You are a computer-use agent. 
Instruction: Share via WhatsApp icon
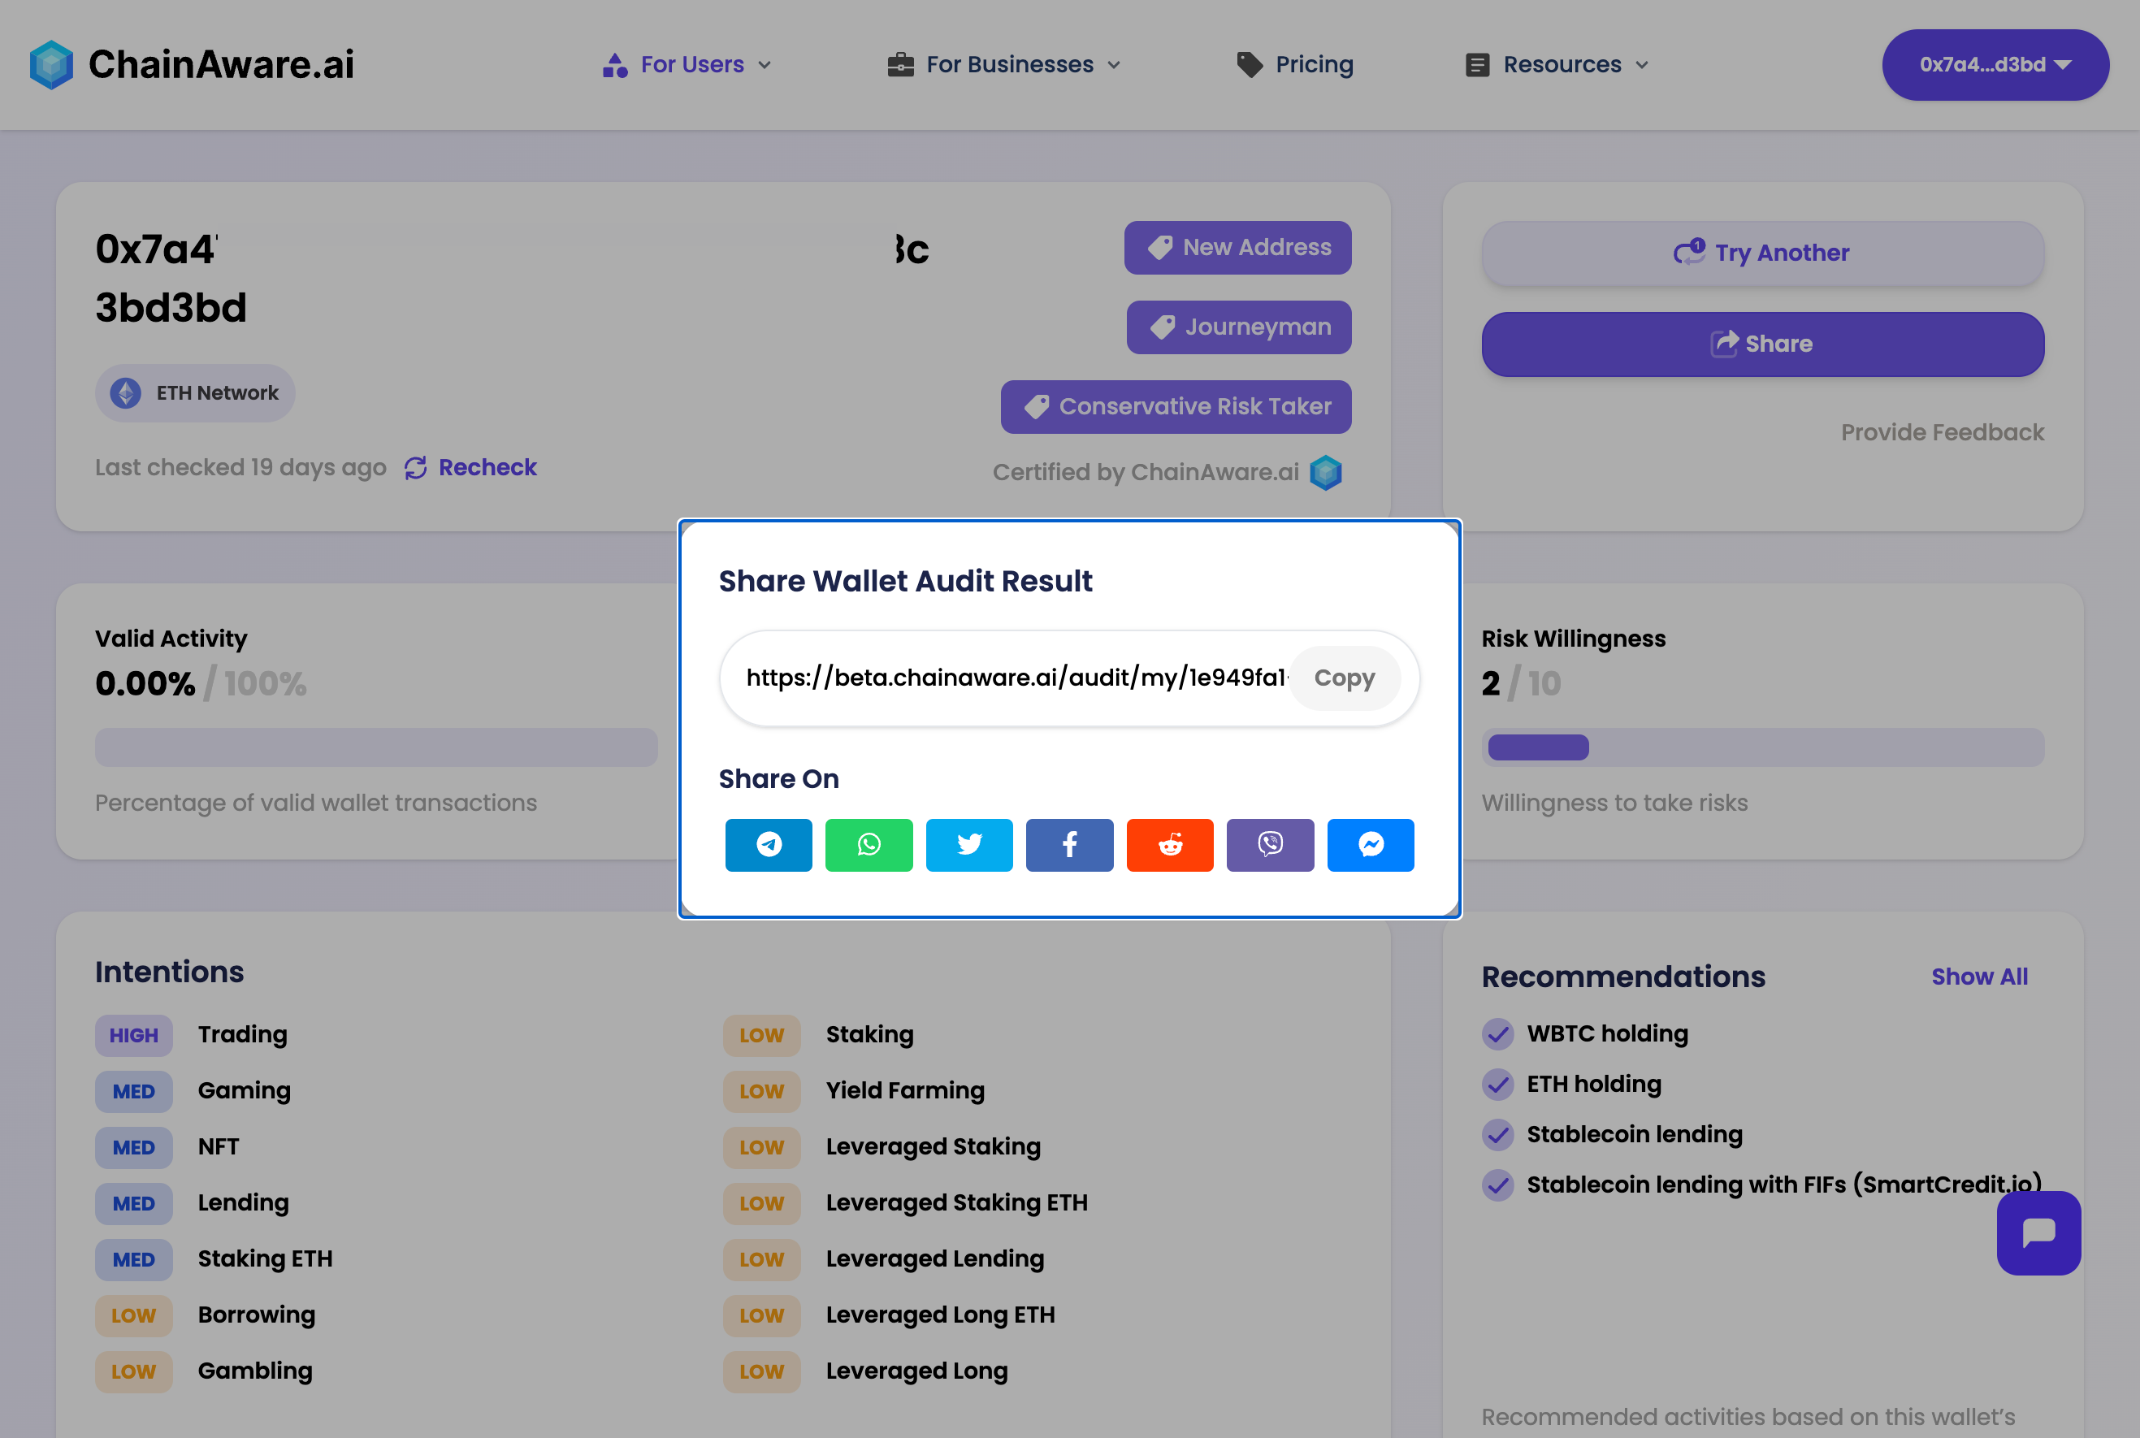[869, 845]
